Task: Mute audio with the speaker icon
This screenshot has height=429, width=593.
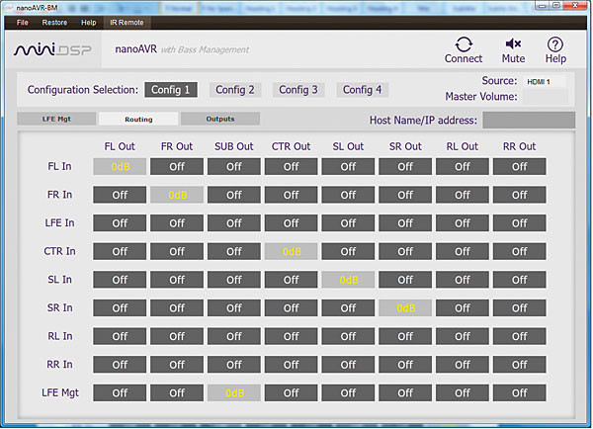Action: [513, 43]
